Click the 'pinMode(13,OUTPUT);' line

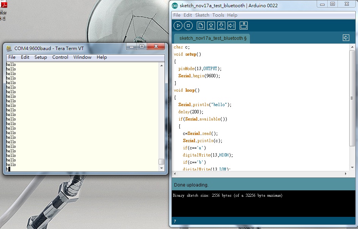point(200,69)
